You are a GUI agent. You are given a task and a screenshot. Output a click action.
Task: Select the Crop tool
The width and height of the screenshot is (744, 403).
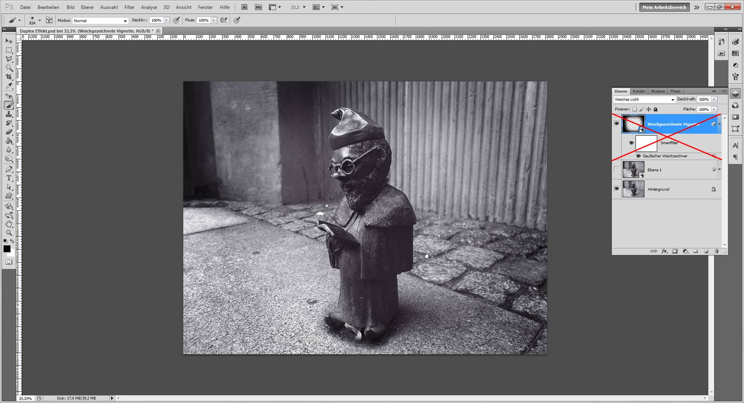[x=9, y=77]
